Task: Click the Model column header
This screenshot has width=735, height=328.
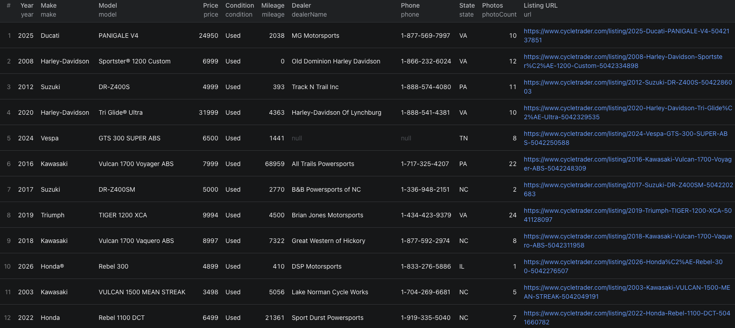Action: tap(108, 5)
